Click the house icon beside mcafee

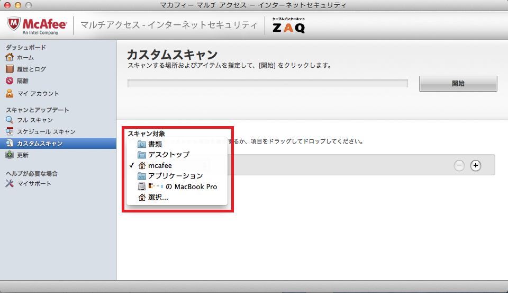[142, 165]
